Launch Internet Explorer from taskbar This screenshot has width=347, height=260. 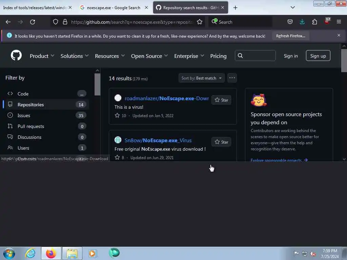(30, 253)
